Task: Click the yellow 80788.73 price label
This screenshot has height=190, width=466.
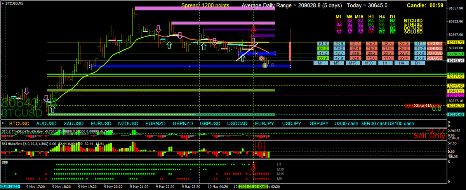Action: [456, 42]
